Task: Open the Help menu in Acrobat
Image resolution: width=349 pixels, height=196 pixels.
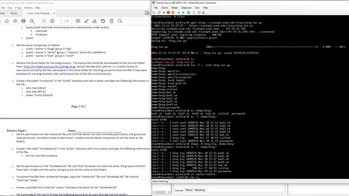Action: 38,8
